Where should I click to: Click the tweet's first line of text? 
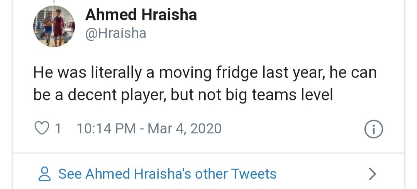point(205,73)
